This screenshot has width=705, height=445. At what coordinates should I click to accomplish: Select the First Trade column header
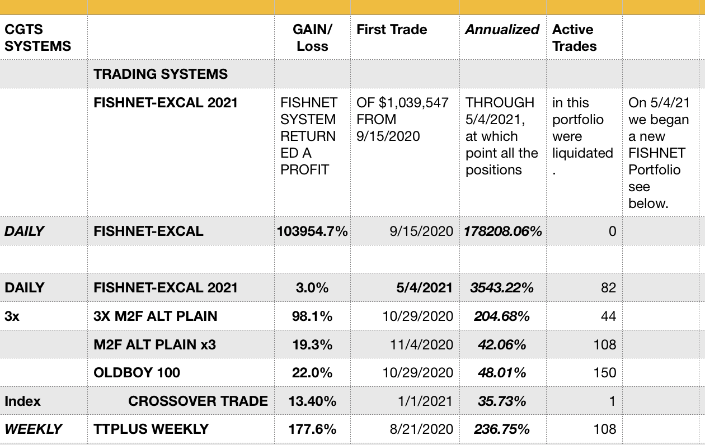[405, 37]
